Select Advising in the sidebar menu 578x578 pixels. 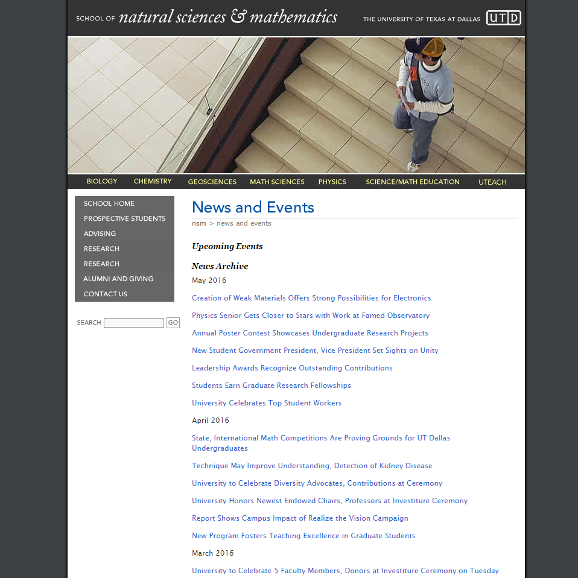coord(100,234)
